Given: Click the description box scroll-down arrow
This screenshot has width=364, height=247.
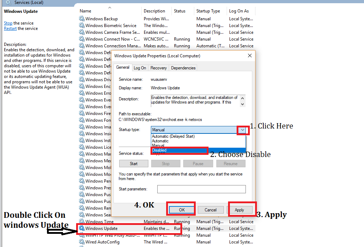Looking at the screenshot, I should (x=242, y=104).
